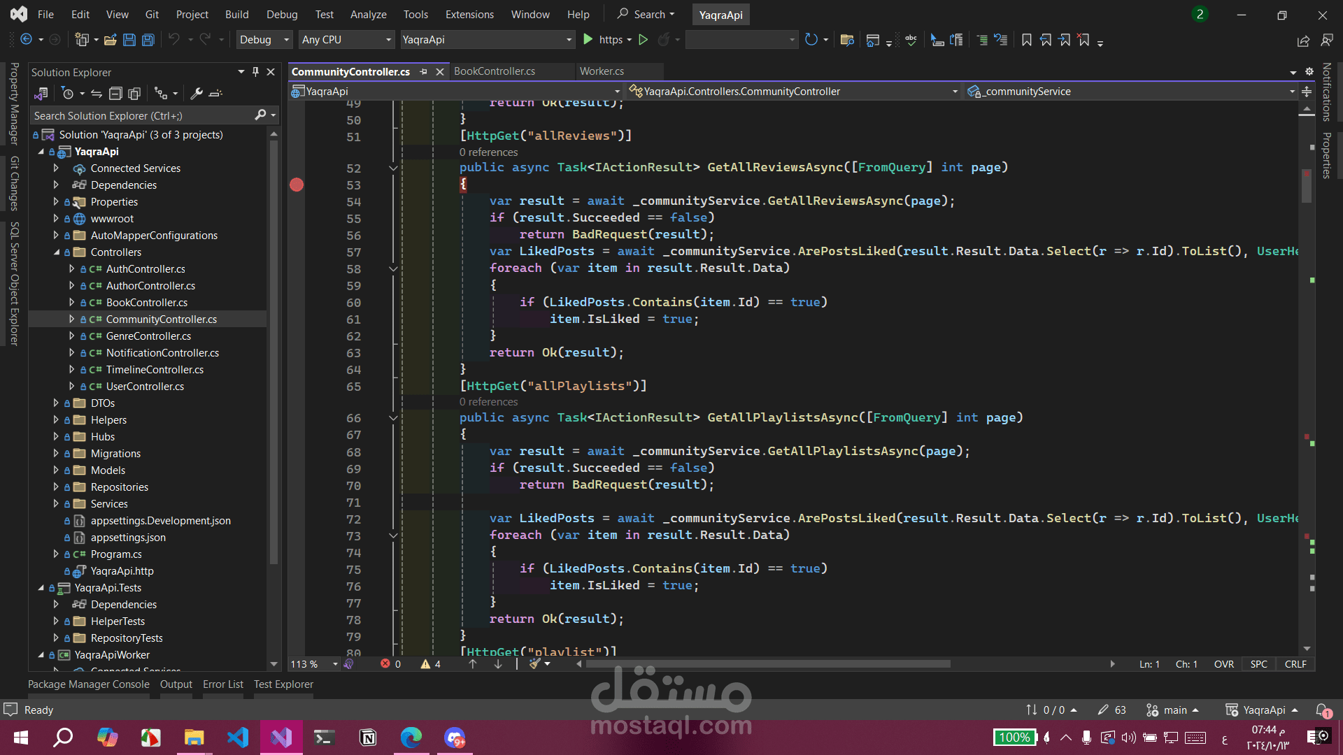Click the main branch button in status bar

1173,710
